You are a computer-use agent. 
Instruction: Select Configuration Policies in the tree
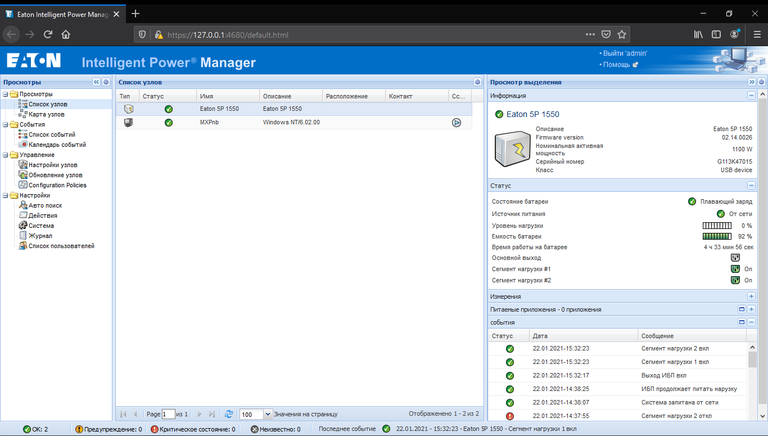(x=57, y=185)
